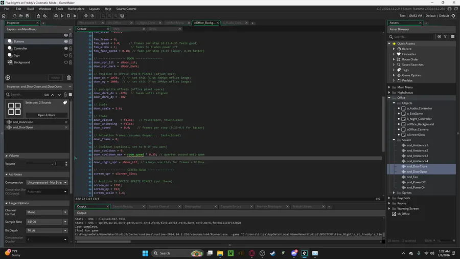Show the Background layer

[66, 62]
